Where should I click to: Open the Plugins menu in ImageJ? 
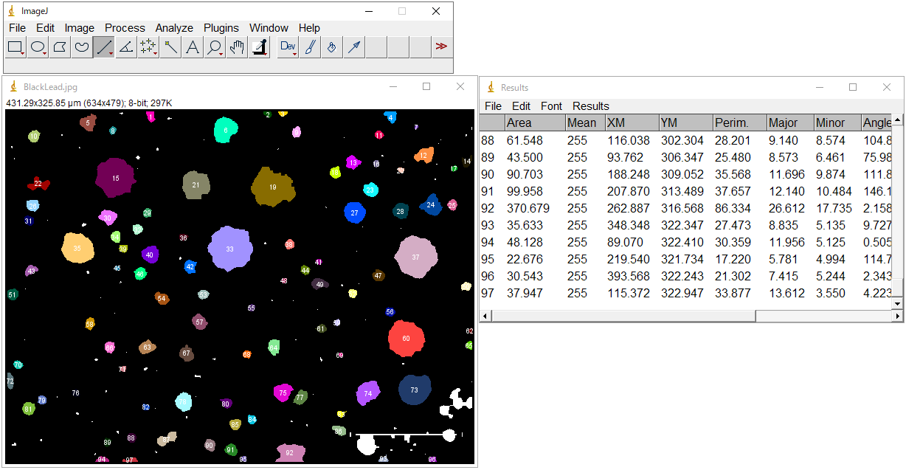(x=221, y=28)
